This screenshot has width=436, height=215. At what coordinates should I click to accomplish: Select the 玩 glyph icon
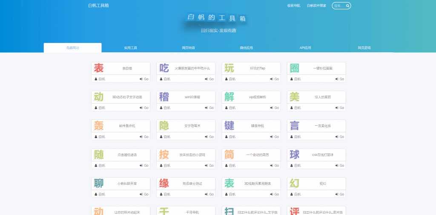pos(229,68)
